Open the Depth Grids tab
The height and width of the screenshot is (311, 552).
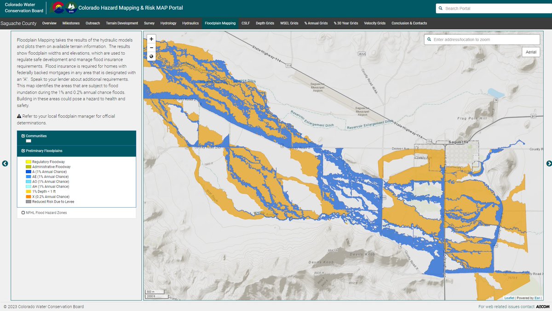point(265,23)
